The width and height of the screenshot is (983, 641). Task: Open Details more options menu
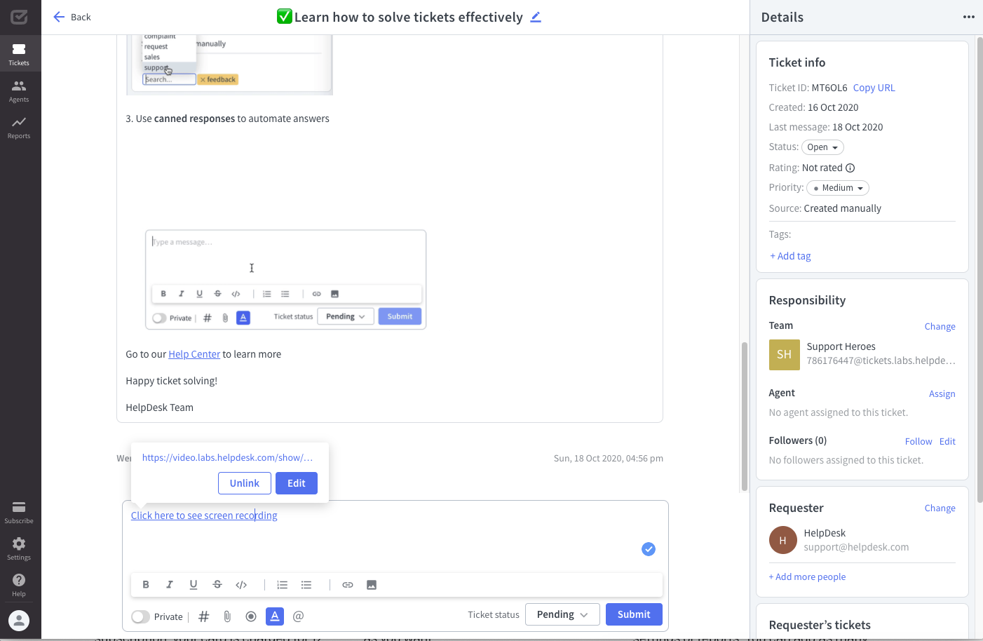pos(969,17)
